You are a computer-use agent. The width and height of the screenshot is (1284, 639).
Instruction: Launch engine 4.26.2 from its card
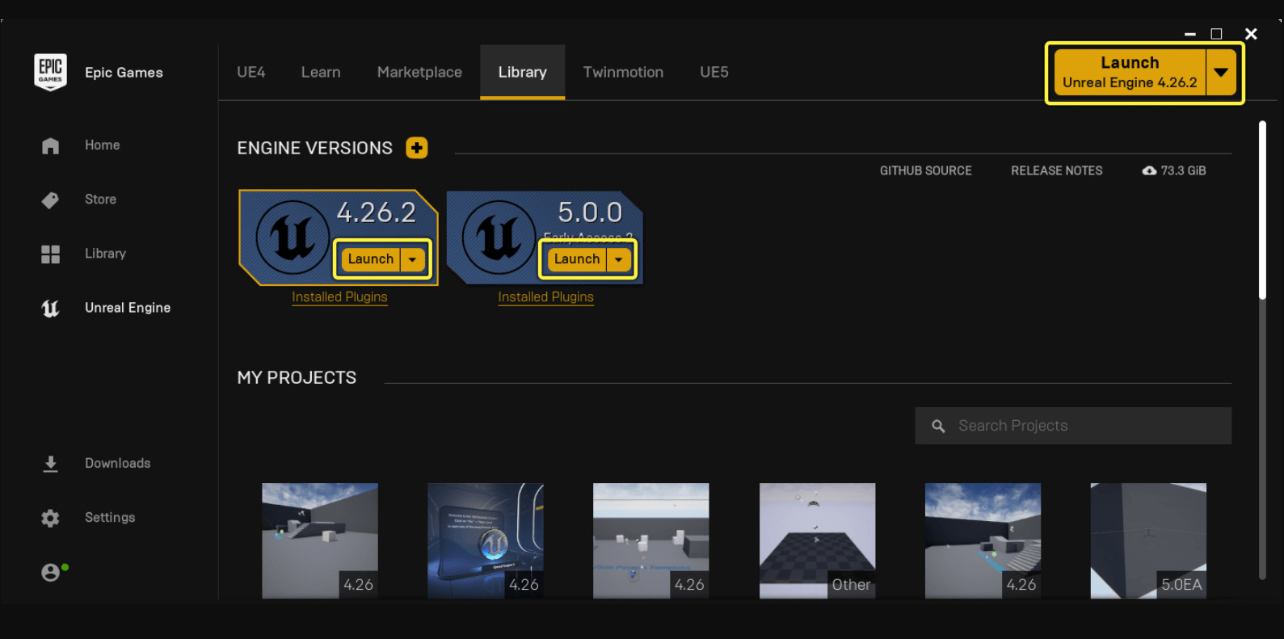[x=371, y=259]
